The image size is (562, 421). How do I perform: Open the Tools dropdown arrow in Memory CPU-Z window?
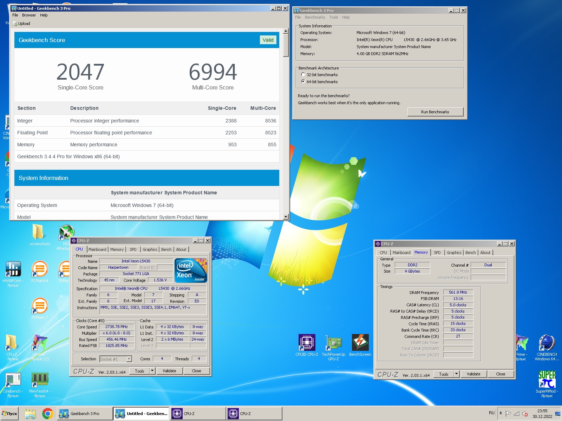(456, 374)
